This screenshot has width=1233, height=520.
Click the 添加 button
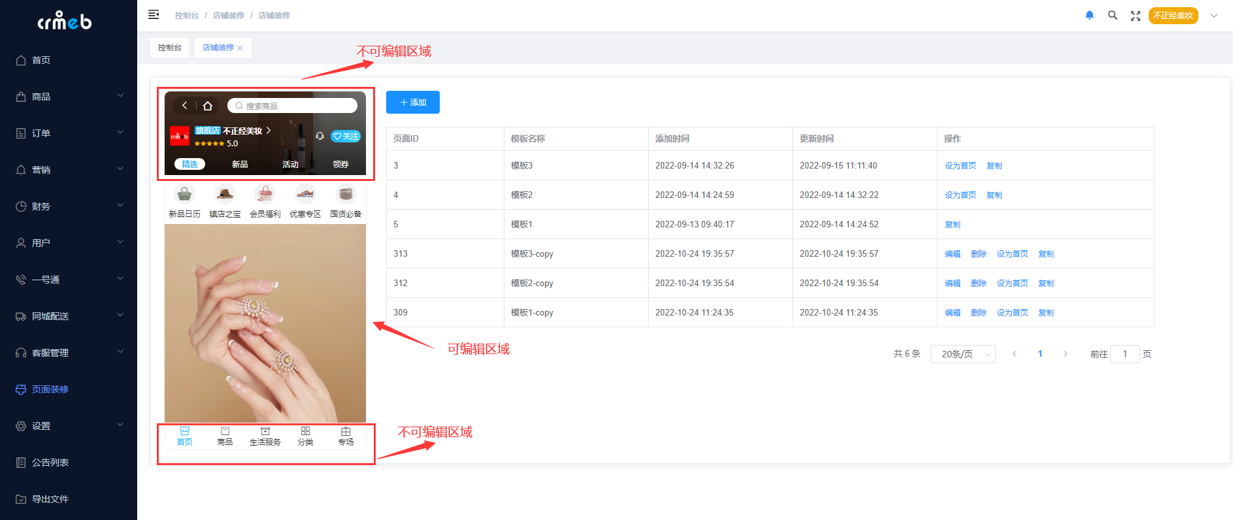click(x=412, y=103)
